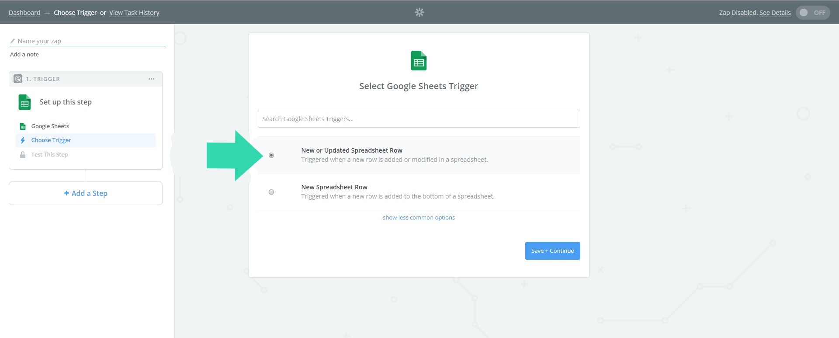Screen dimensions: 839x338
Task: Click the pencil icon next to Name your zap
Action: (13, 41)
